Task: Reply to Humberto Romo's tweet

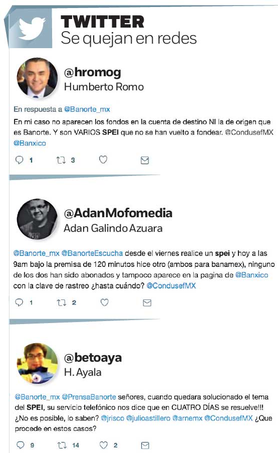Action: (20, 160)
